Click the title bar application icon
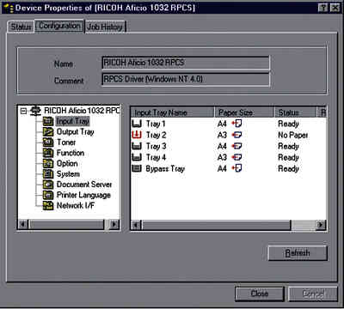The height and width of the screenshot is (309, 344). [x=8, y=8]
